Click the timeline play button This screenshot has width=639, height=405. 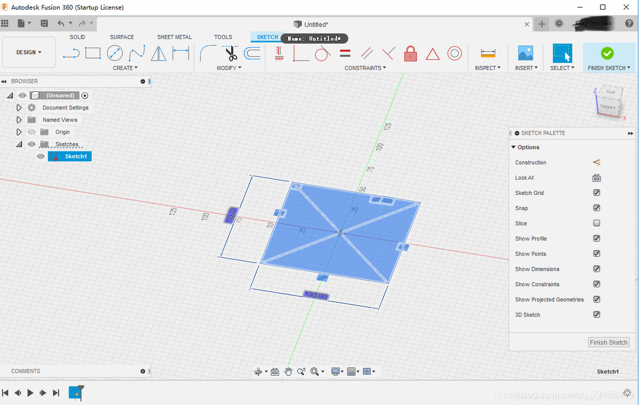coord(30,393)
